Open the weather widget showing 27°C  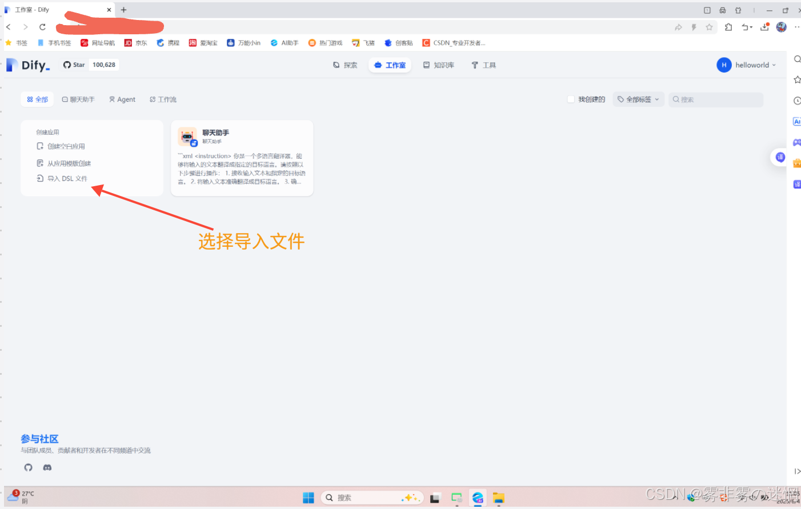(x=21, y=497)
